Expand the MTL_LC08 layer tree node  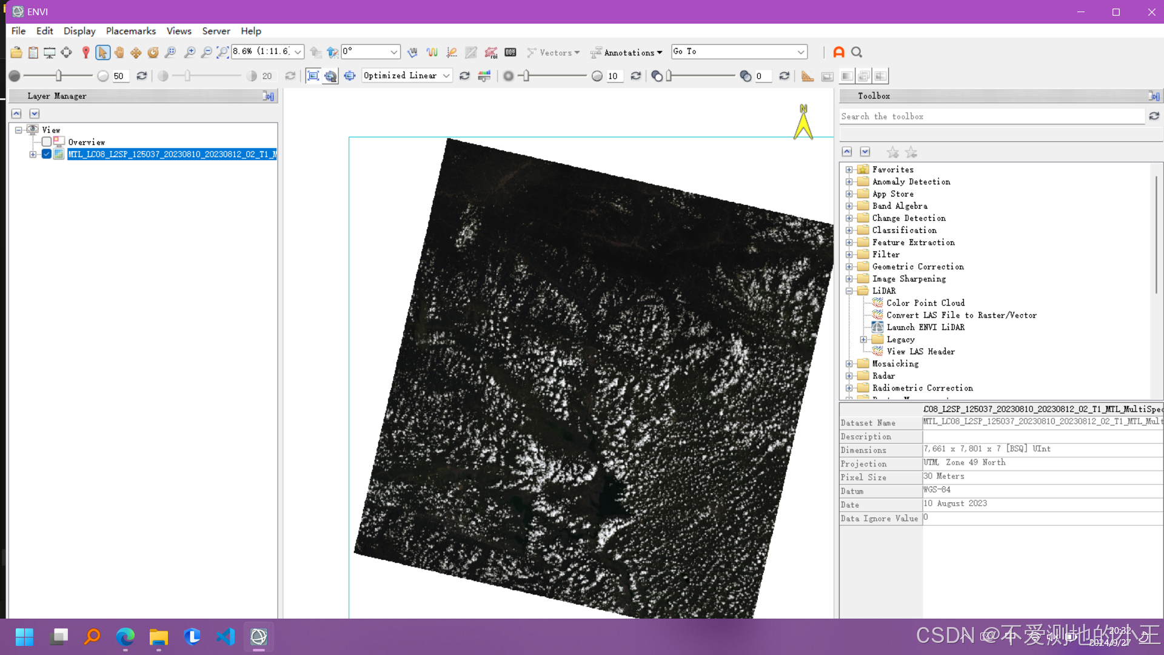[x=33, y=154]
